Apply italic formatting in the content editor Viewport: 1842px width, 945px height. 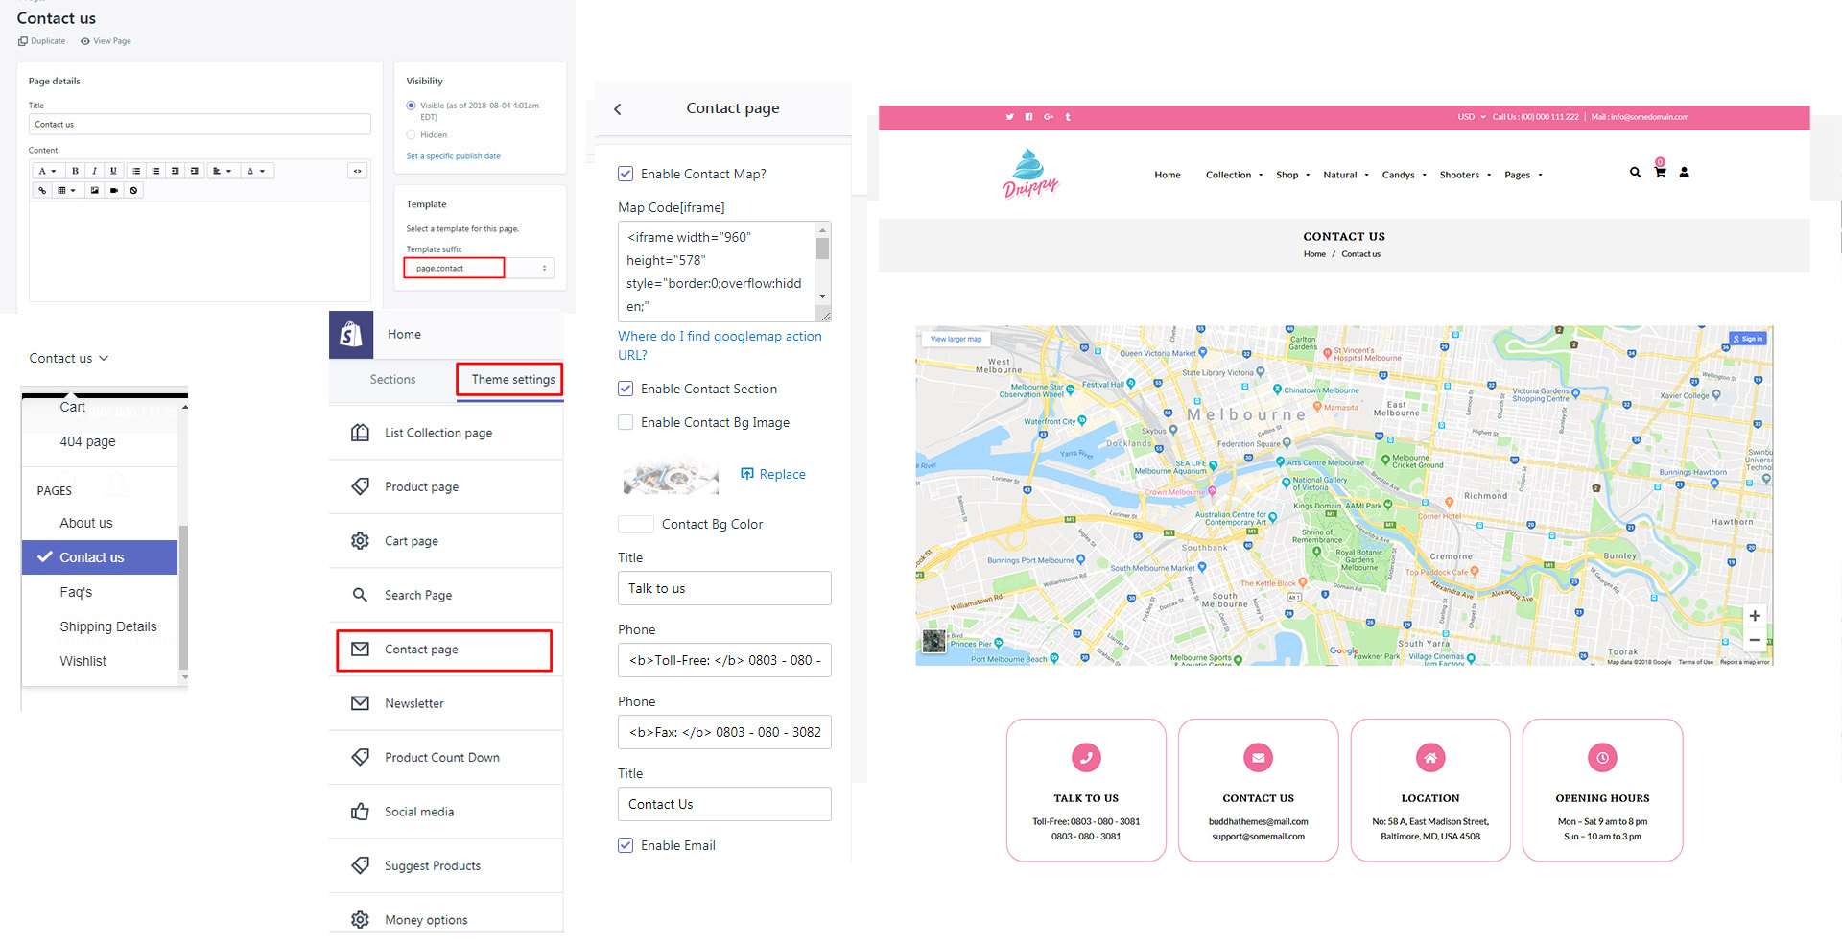pos(94,170)
